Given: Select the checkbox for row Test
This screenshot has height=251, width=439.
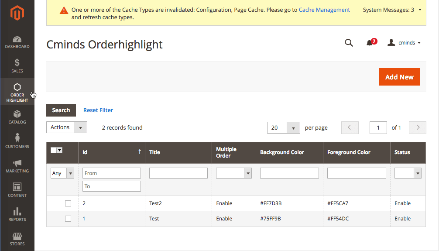Looking at the screenshot, I should pyautogui.click(x=68, y=219).
